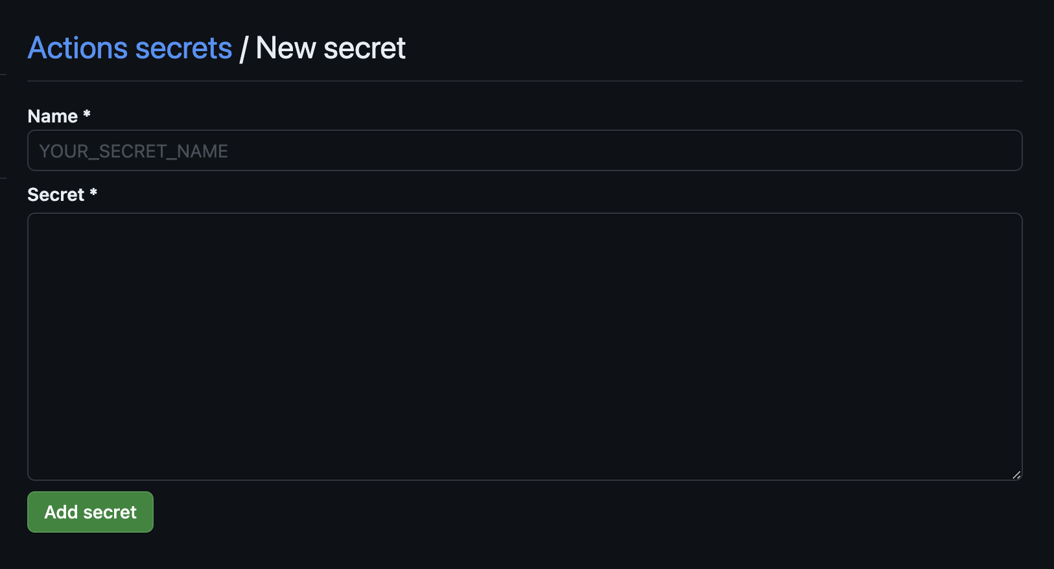Click the slash separator in the breadcrumb

pyautogui.click(x=244, y=49)
